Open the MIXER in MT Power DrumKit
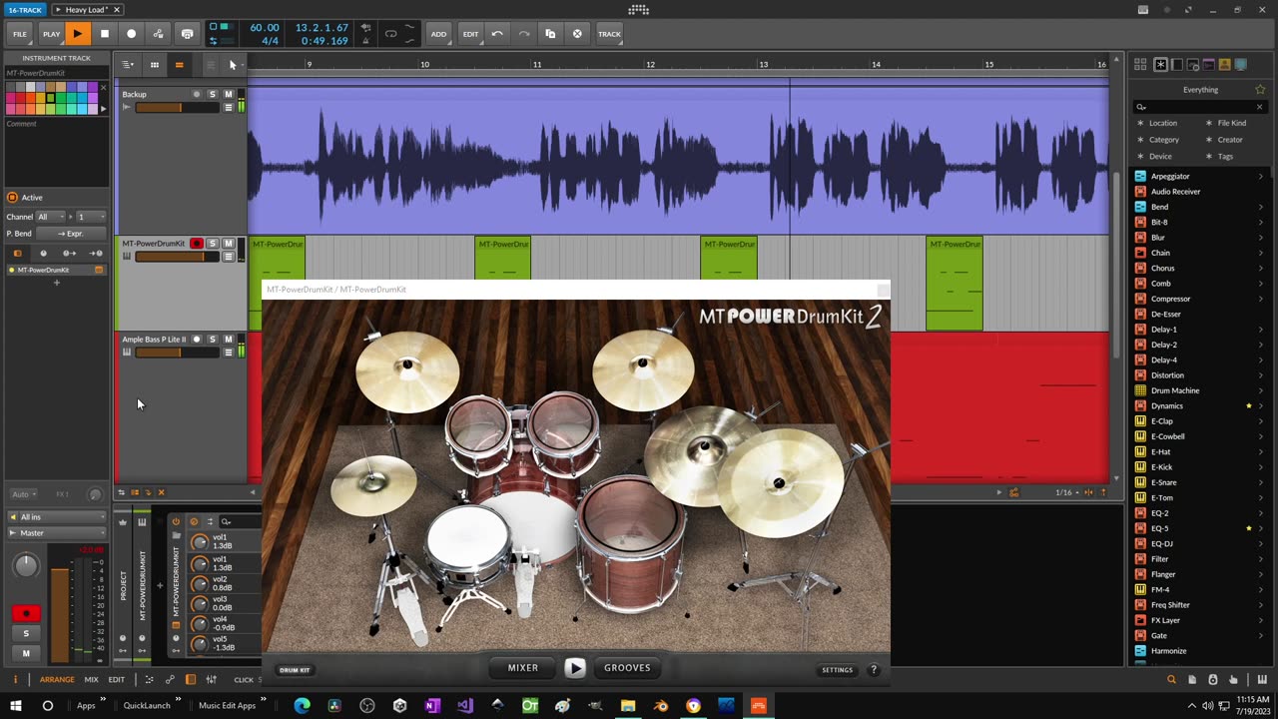This screenshot has height=719, width=1278. point(523,668)
